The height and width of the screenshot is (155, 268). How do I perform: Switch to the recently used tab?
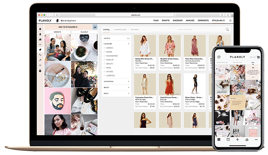tap(120, 29)
